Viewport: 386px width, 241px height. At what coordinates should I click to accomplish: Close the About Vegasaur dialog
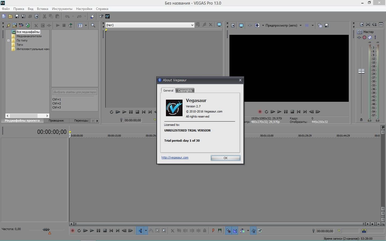(x=240, y=80)
